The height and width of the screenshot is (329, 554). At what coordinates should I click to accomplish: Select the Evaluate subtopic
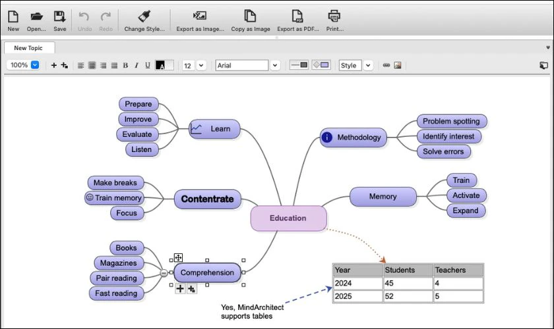click(x=137, y=134)
